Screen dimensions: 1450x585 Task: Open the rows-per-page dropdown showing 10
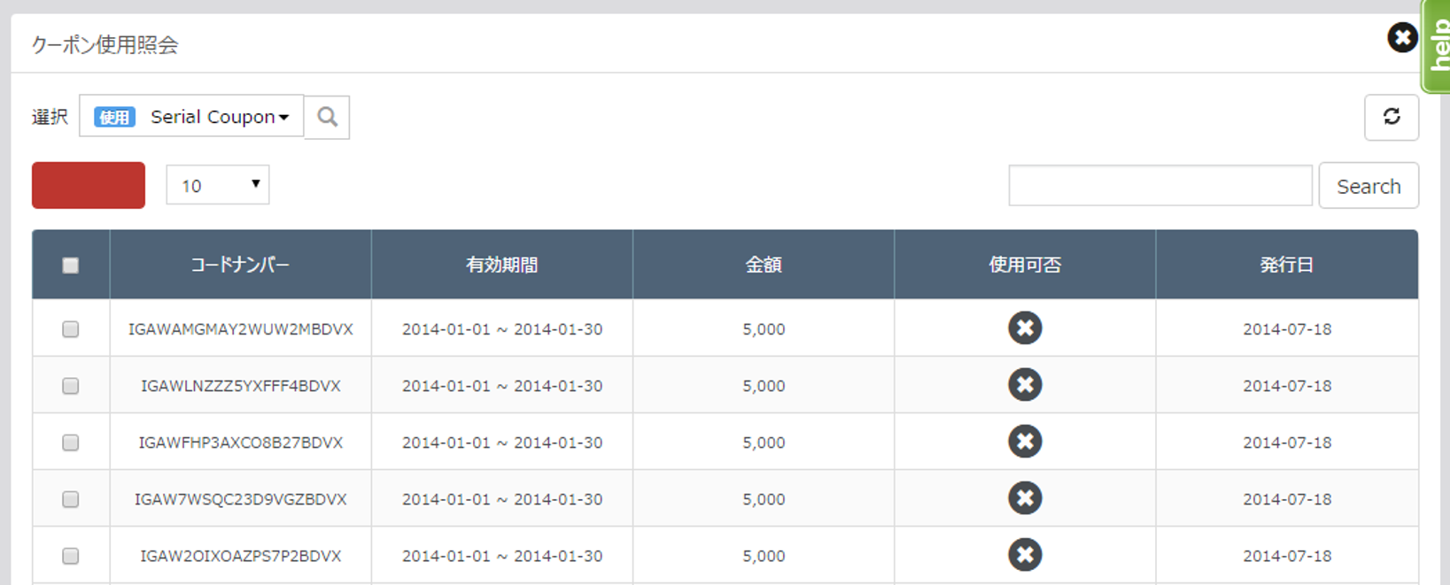tap(218, 185)
